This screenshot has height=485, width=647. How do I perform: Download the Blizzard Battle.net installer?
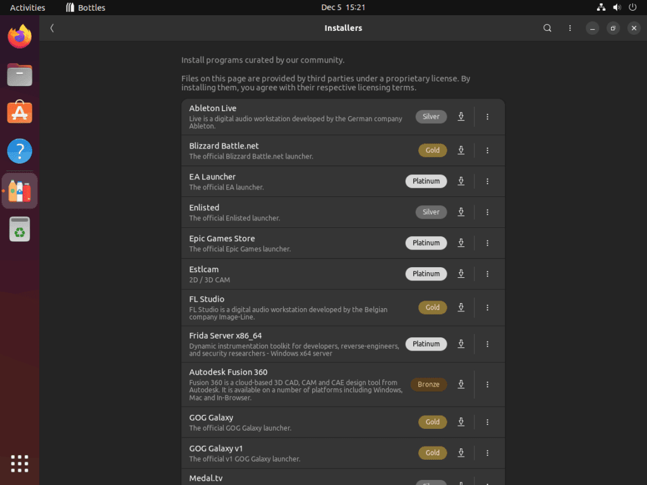pos(461,150)
